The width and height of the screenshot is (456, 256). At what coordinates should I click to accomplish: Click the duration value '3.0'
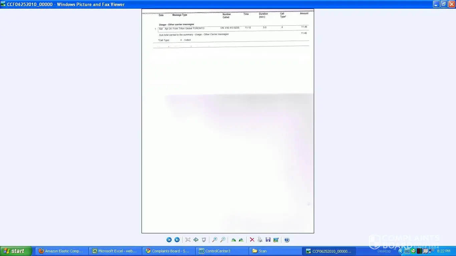[265, 27]
